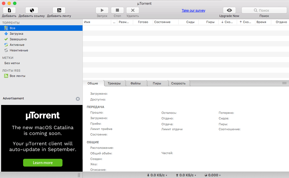Screen dimensions: 289x178
Task: Click the Общий объём: label
Action: click(101, 153)
